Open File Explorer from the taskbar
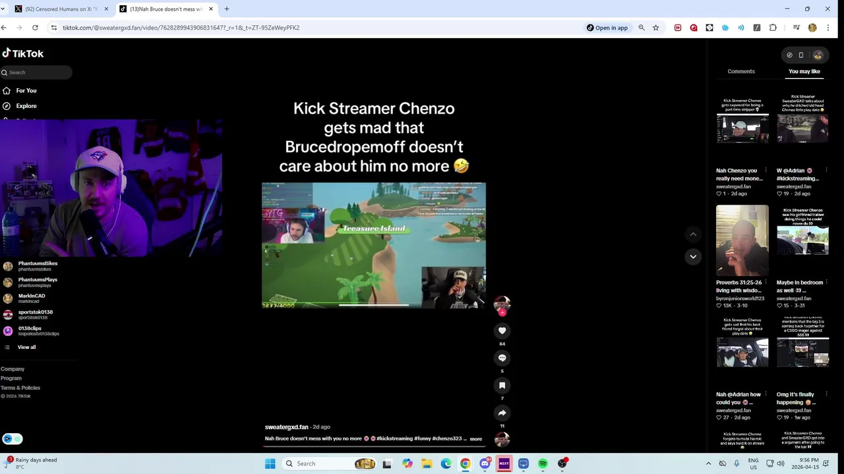 pos(427,463)
